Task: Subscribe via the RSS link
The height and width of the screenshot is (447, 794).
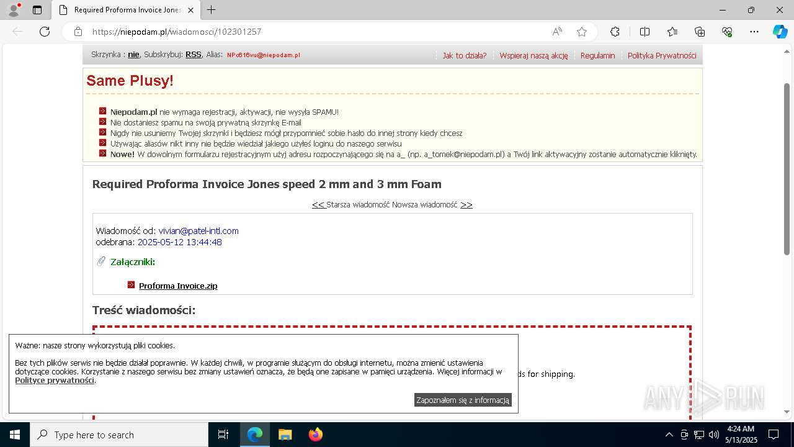Action: click(x=194, y=55)
